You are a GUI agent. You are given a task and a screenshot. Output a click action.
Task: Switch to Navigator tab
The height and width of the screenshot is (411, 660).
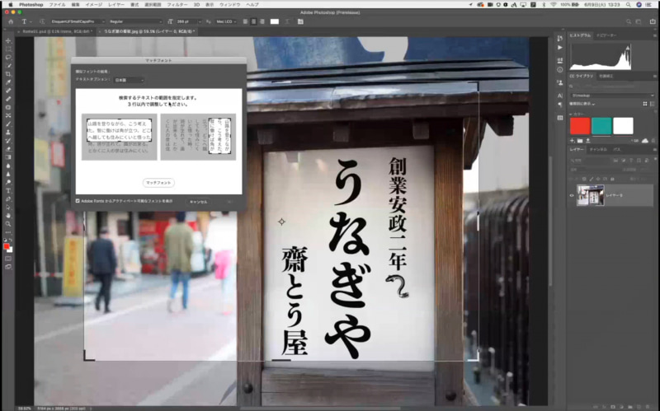(x=606, y=35)
